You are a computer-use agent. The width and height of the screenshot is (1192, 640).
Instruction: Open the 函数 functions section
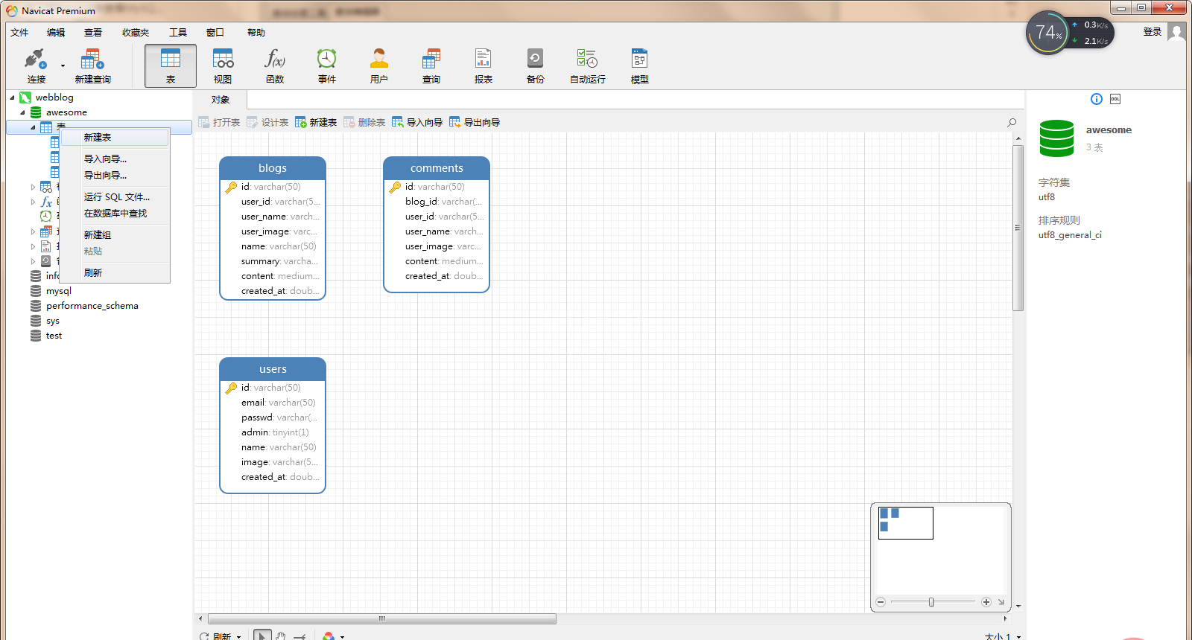coord(275,65)
